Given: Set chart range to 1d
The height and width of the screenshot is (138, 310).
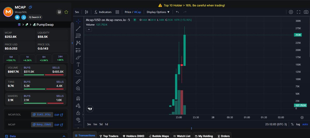Looking at the screenshot, I should (106, 124).
